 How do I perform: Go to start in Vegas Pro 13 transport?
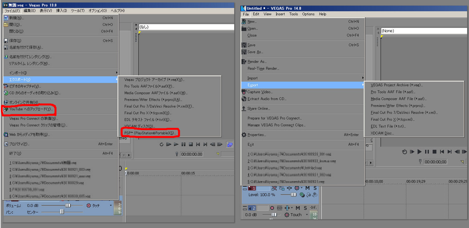coord(198,144)
